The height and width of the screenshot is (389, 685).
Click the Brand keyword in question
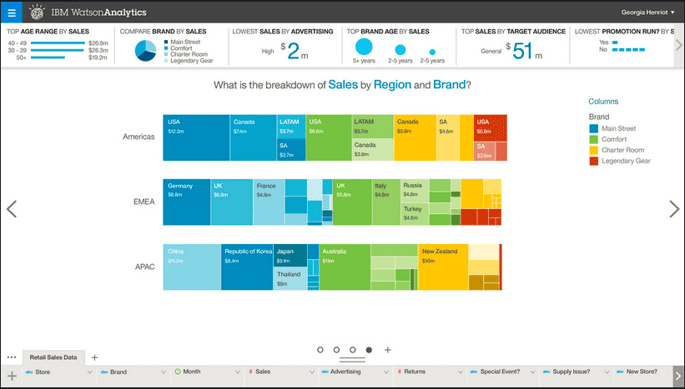tap(449, 85)
